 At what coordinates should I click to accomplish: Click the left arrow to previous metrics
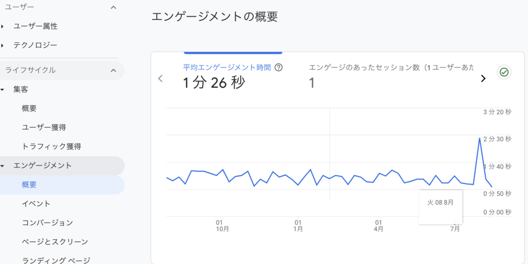[160, 78]
